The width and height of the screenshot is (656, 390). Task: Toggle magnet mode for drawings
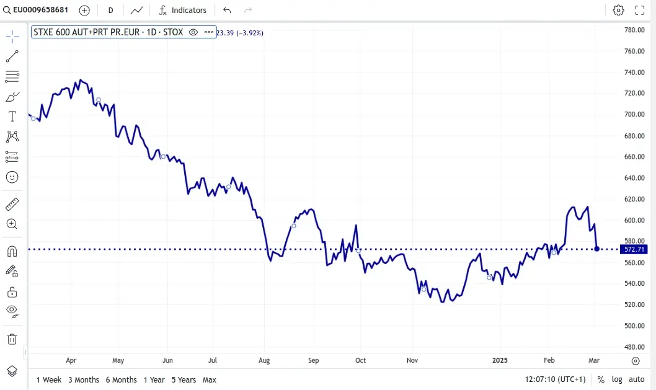12,251
